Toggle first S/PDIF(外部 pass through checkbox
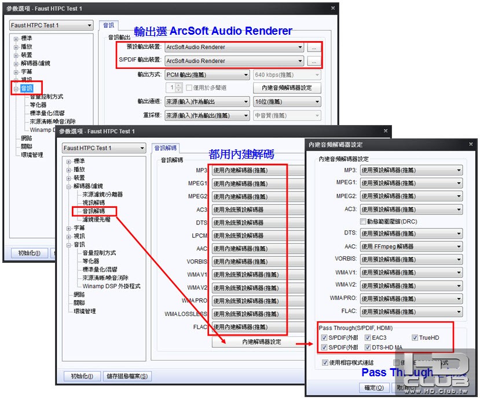 [324, 337]
